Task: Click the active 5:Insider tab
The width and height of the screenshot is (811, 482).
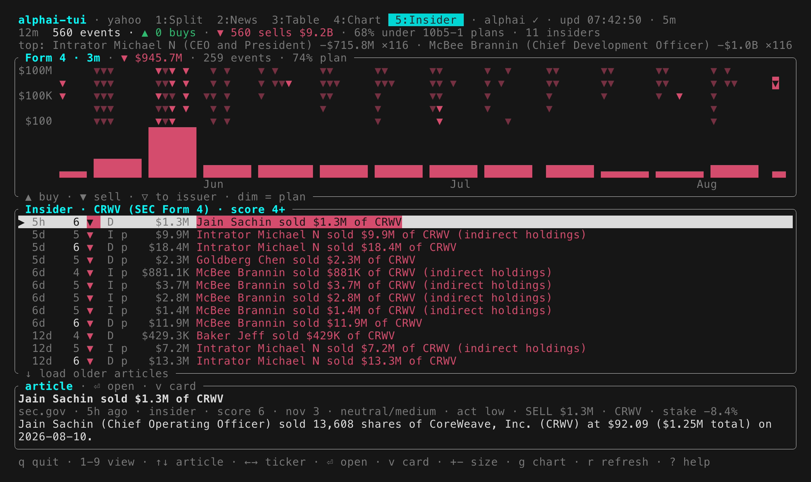Action: pos(426,20)
